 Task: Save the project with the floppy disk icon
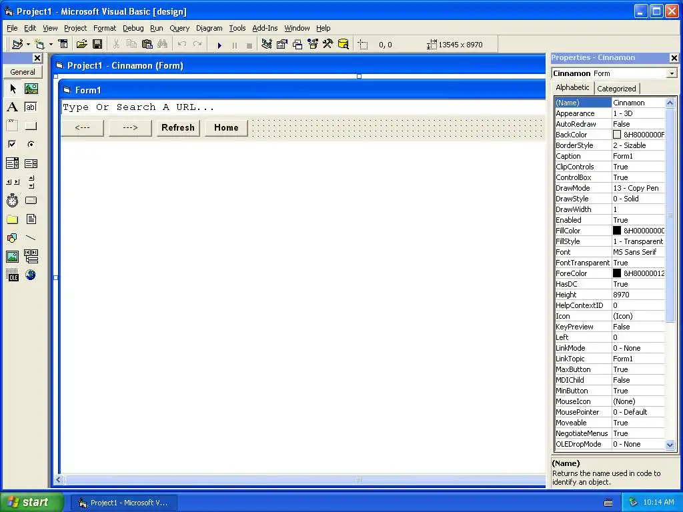click(97, 45)
